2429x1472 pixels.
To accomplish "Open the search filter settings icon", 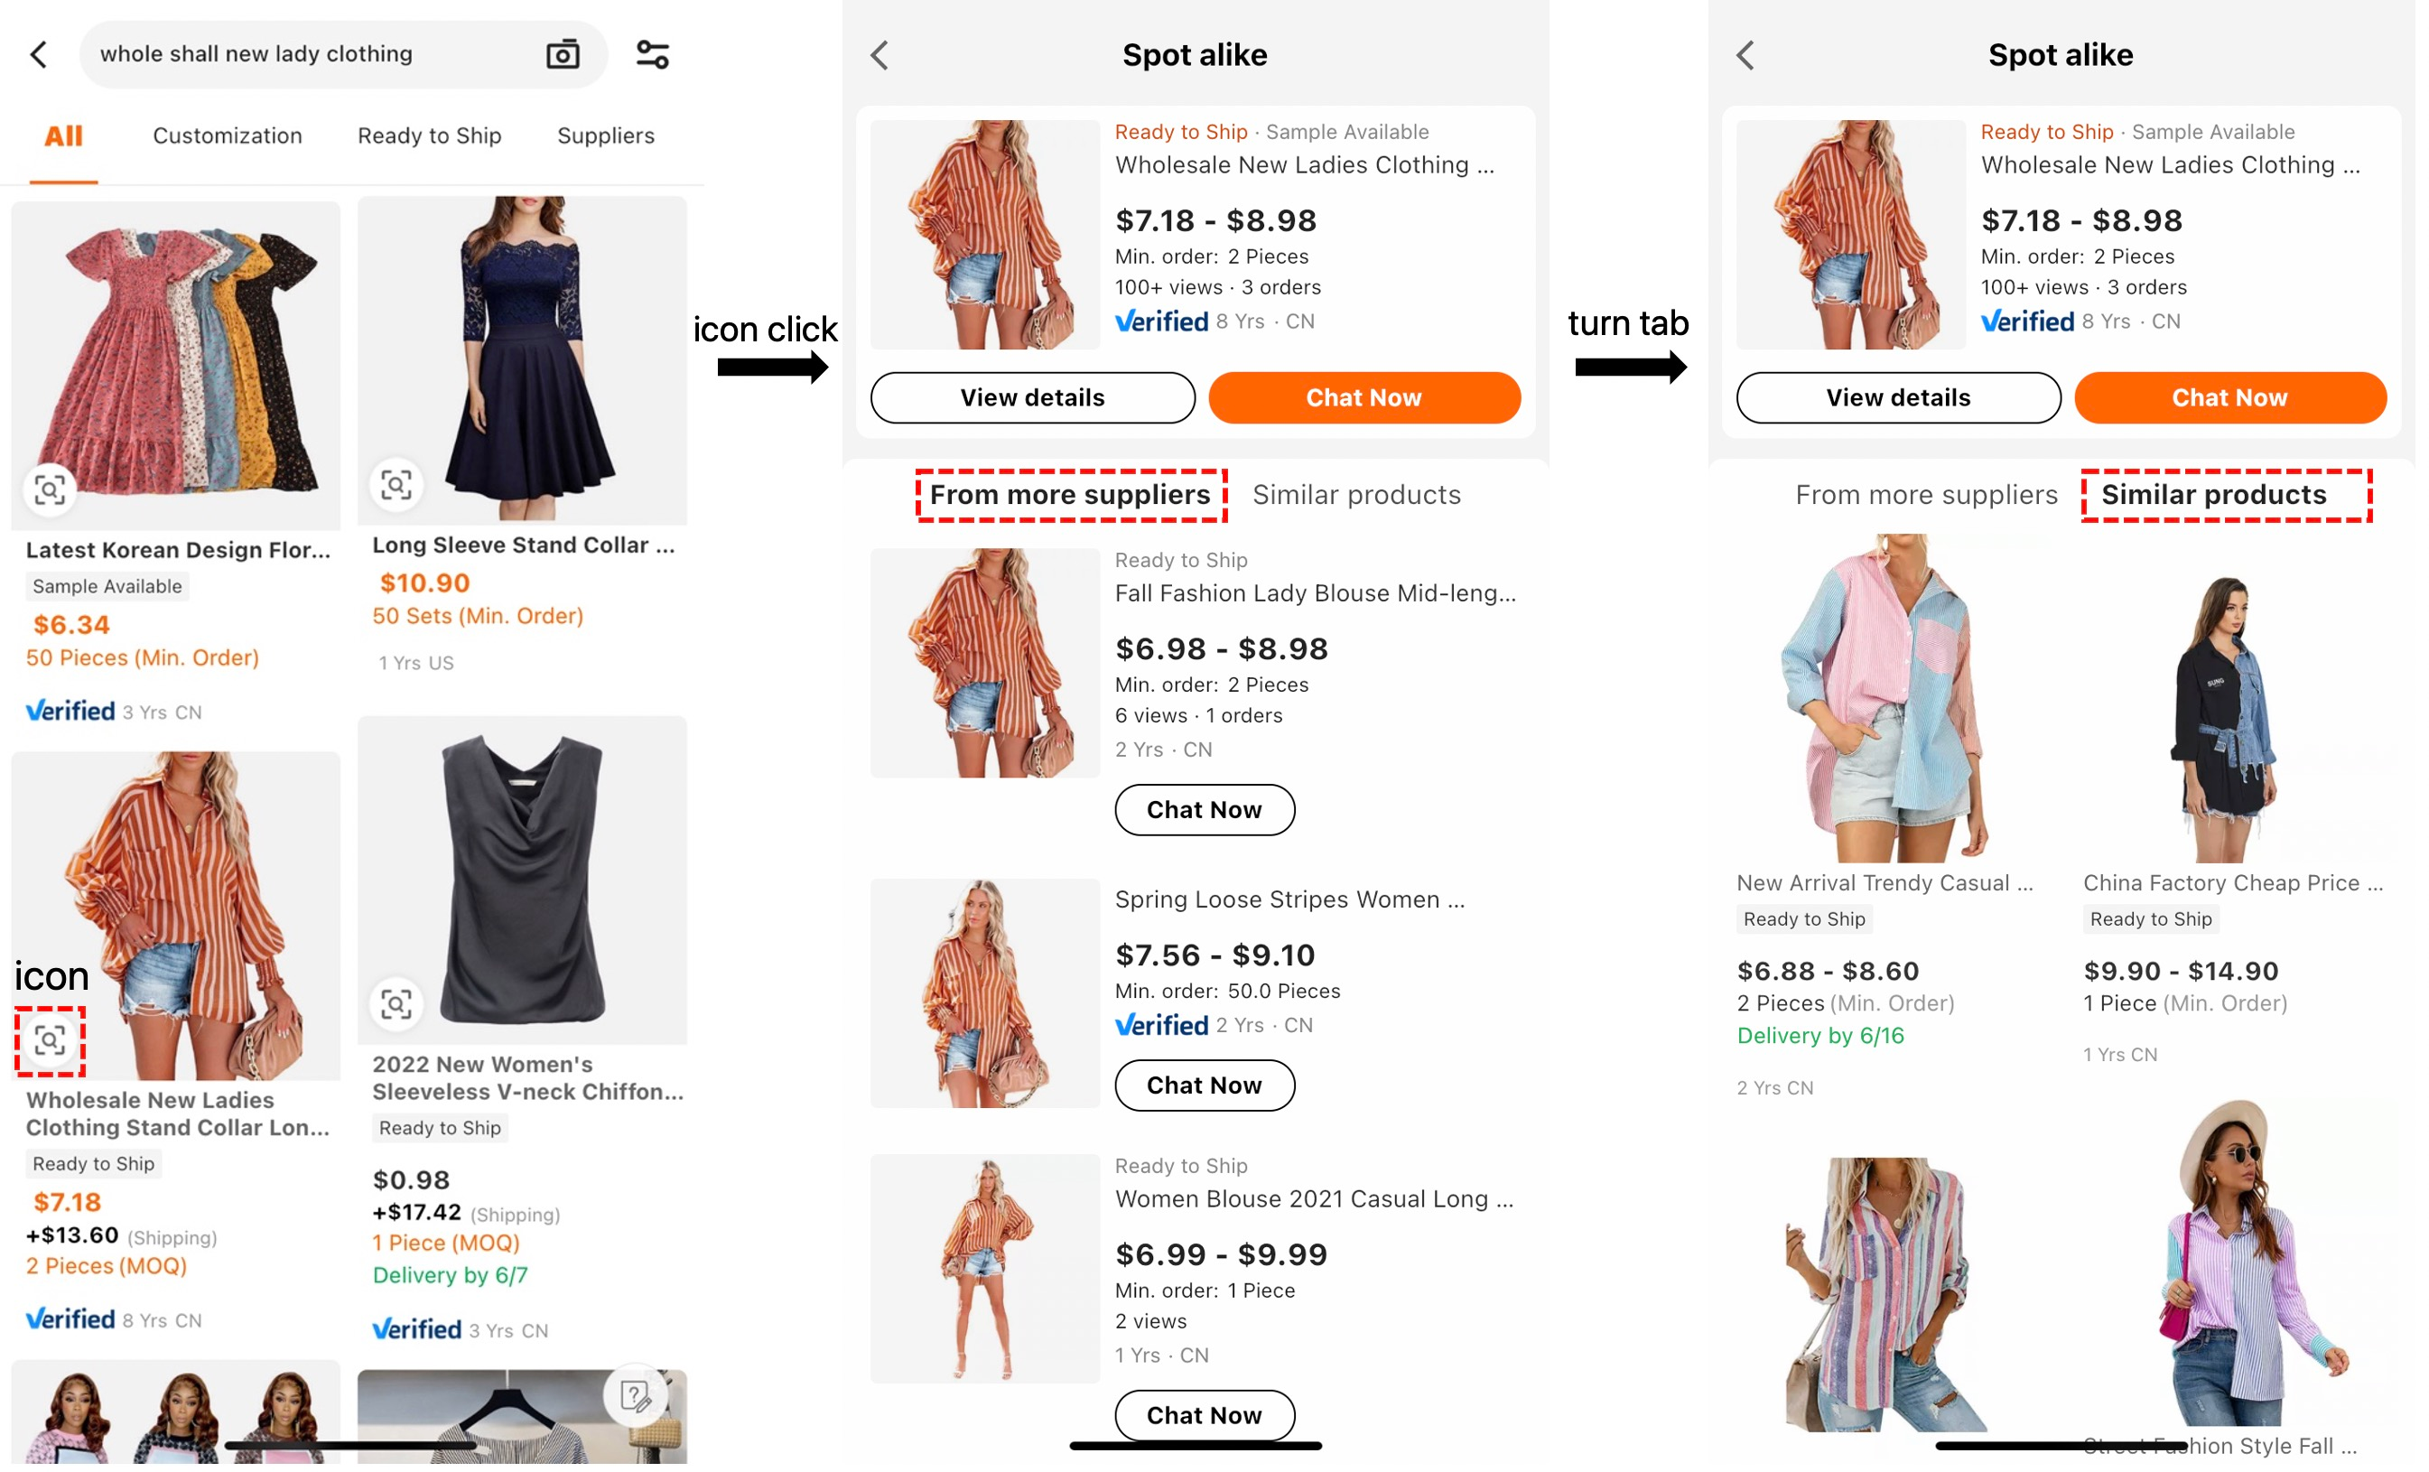I will [x=653, y=54].
